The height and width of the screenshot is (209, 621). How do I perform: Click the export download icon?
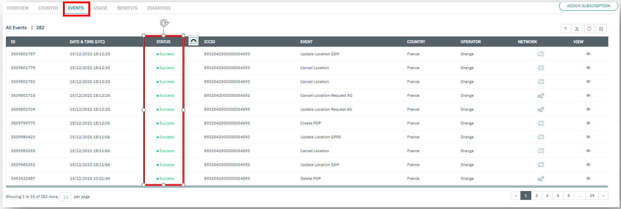pos(577,29)
